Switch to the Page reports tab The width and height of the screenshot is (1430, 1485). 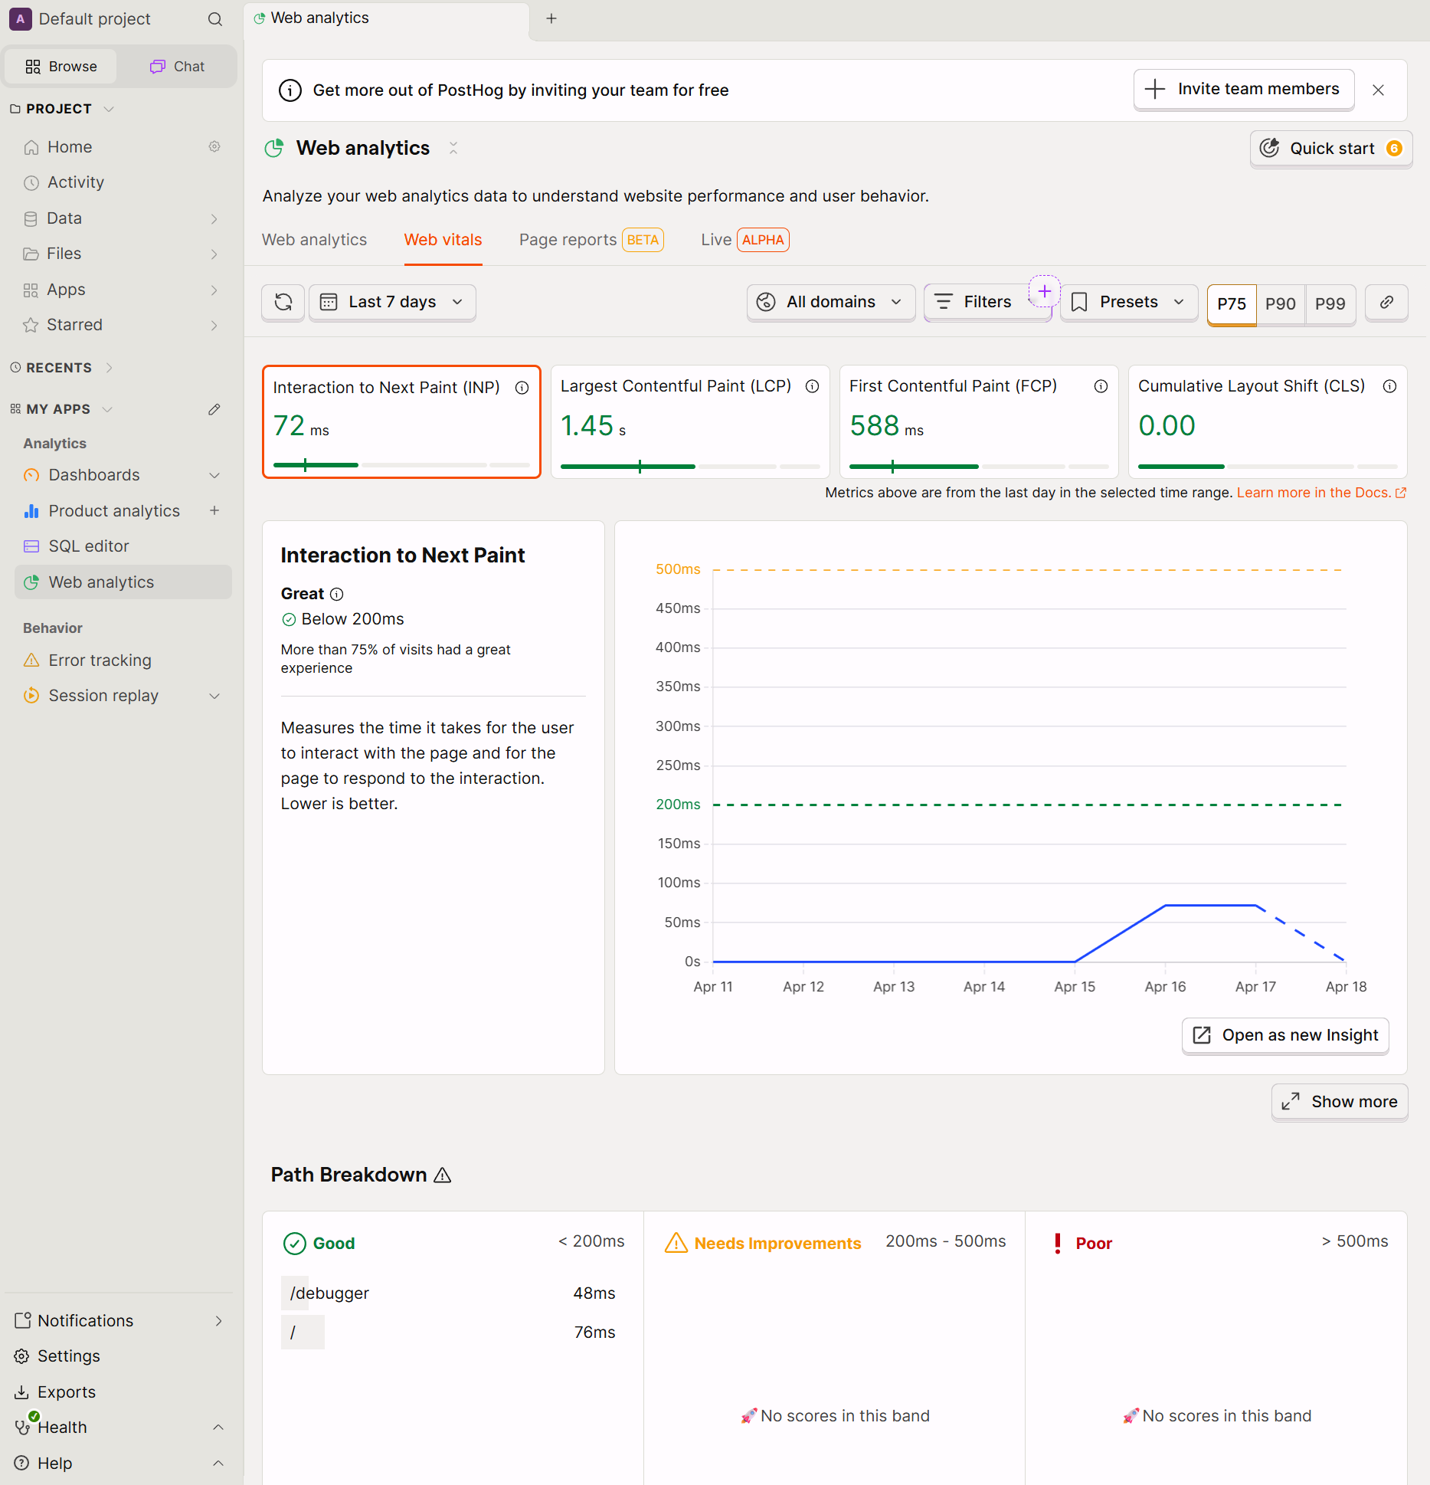point(567,240)
